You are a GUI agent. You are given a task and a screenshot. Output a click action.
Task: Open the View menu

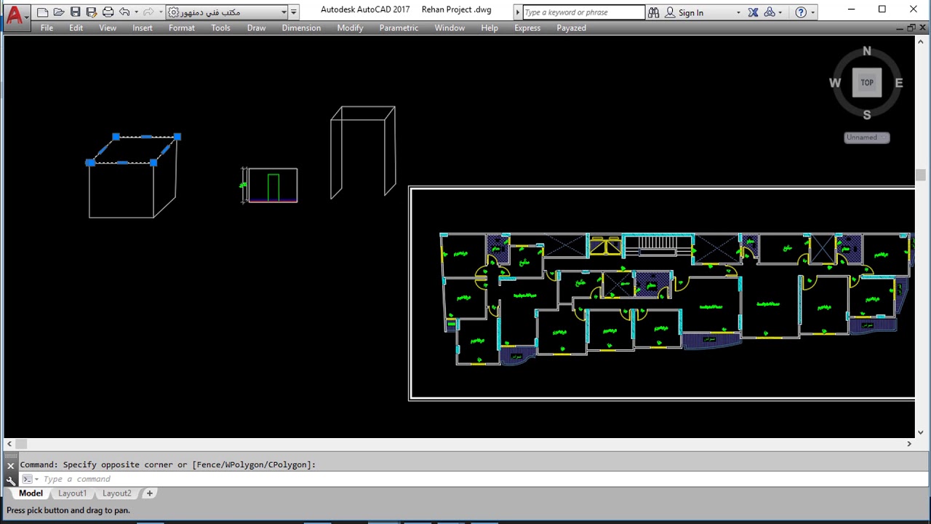tap(108, 28)
